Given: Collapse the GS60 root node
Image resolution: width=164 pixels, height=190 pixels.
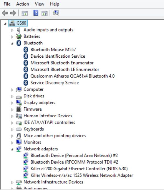Looking at the screenshot, I should (x=5, y=24).
